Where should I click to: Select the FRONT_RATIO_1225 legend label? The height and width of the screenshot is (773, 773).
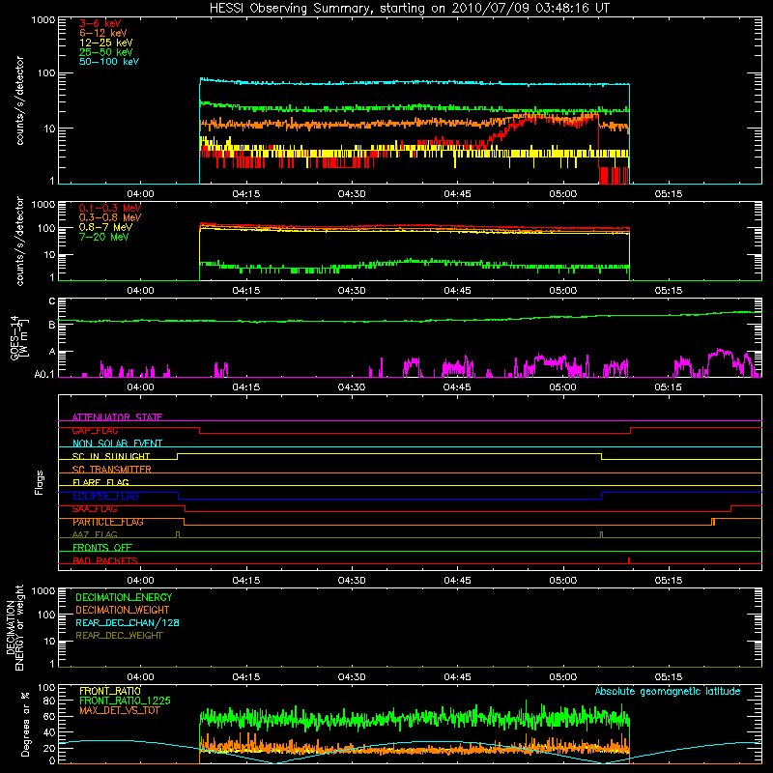pyautogui.click(x=125, y=701)
